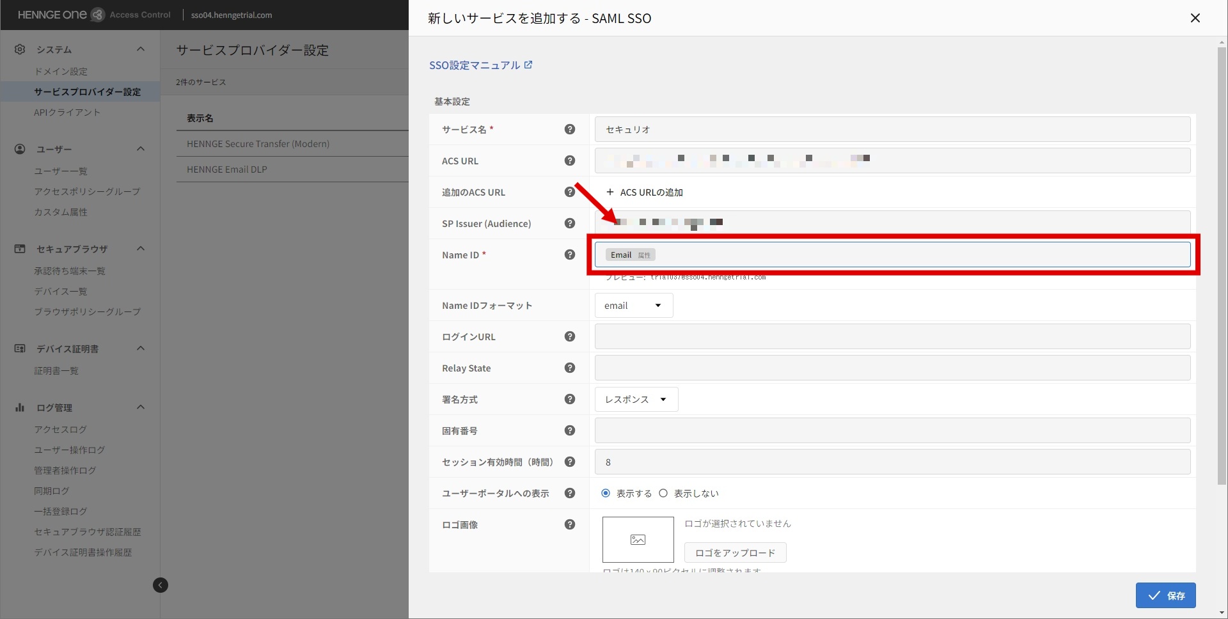The height and width of the screenshot is (619, 1228).
Task: Open サービスプロバイダー設定 in sidebar
Action: click(x=88, y=92)
